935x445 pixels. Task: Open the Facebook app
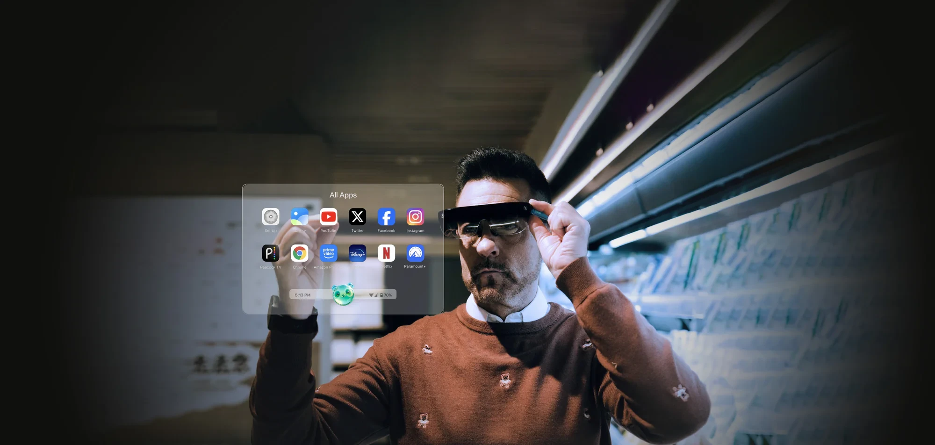click(x=387, y=217)
